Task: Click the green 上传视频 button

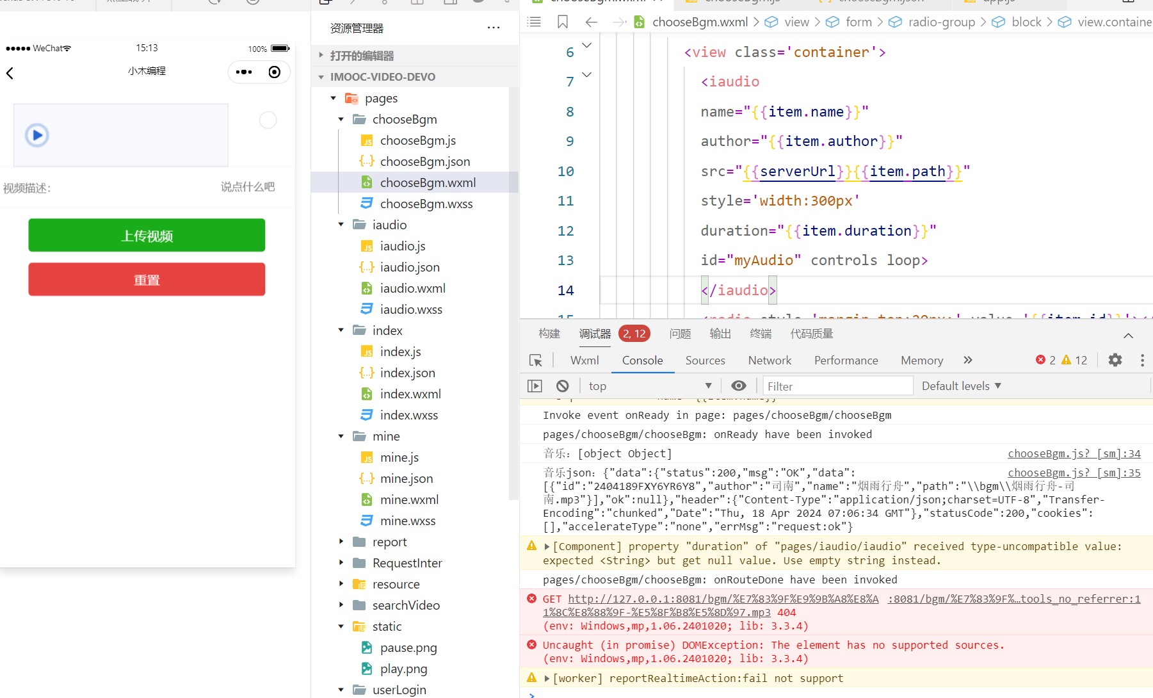Action: click(x=147, y=235)
